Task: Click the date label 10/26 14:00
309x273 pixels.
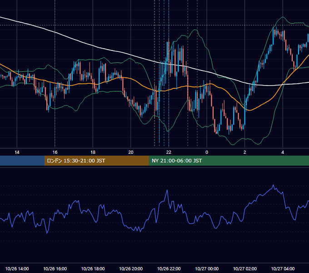Action: click(17, 268)
